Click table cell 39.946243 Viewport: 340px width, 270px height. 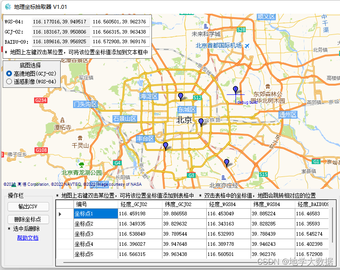click(x=273, y=244)
